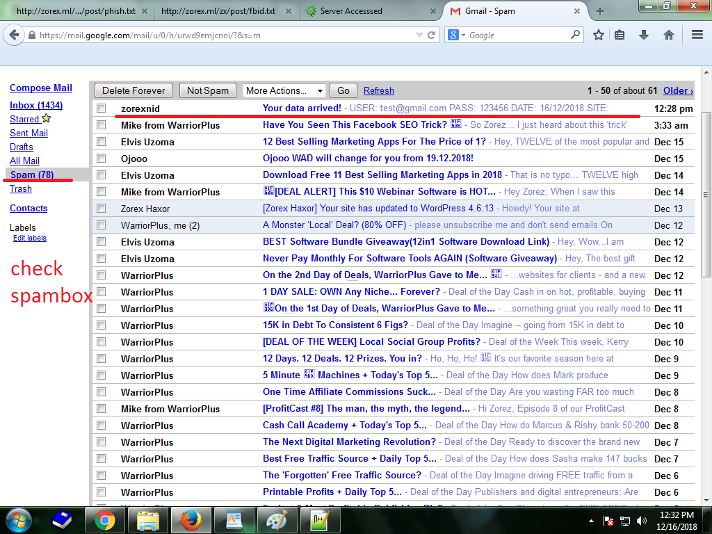Open 1 DAY SALE: OWN Any Niche message
This screenshot has width=712, height=534.
[x=351, y=292]
